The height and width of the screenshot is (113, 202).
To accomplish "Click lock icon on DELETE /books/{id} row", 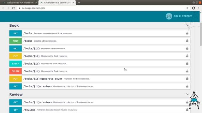I will click(187, 71).
